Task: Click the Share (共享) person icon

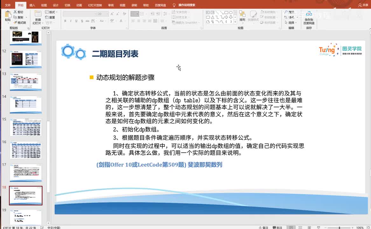Action: (360, 5)
